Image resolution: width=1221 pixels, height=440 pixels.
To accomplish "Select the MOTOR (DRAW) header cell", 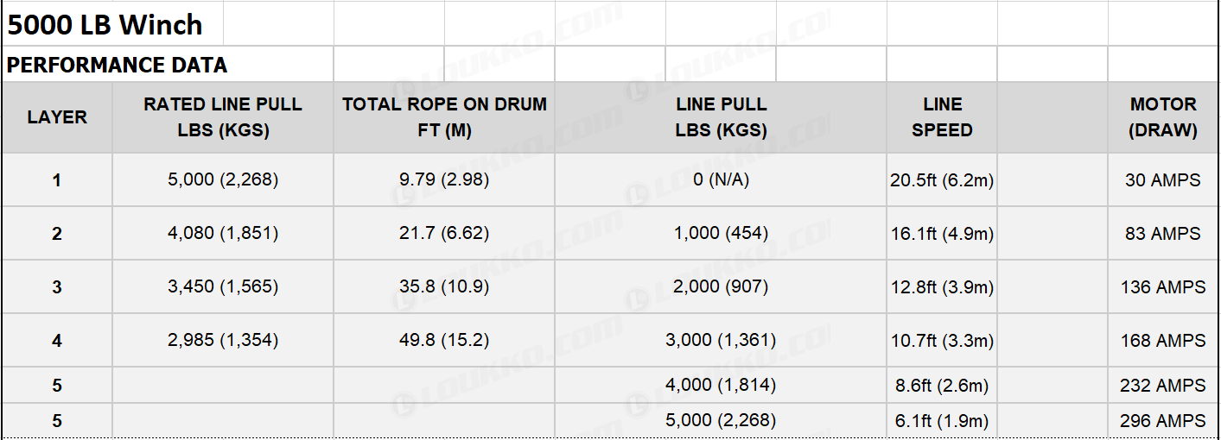I will point(1163,118).
